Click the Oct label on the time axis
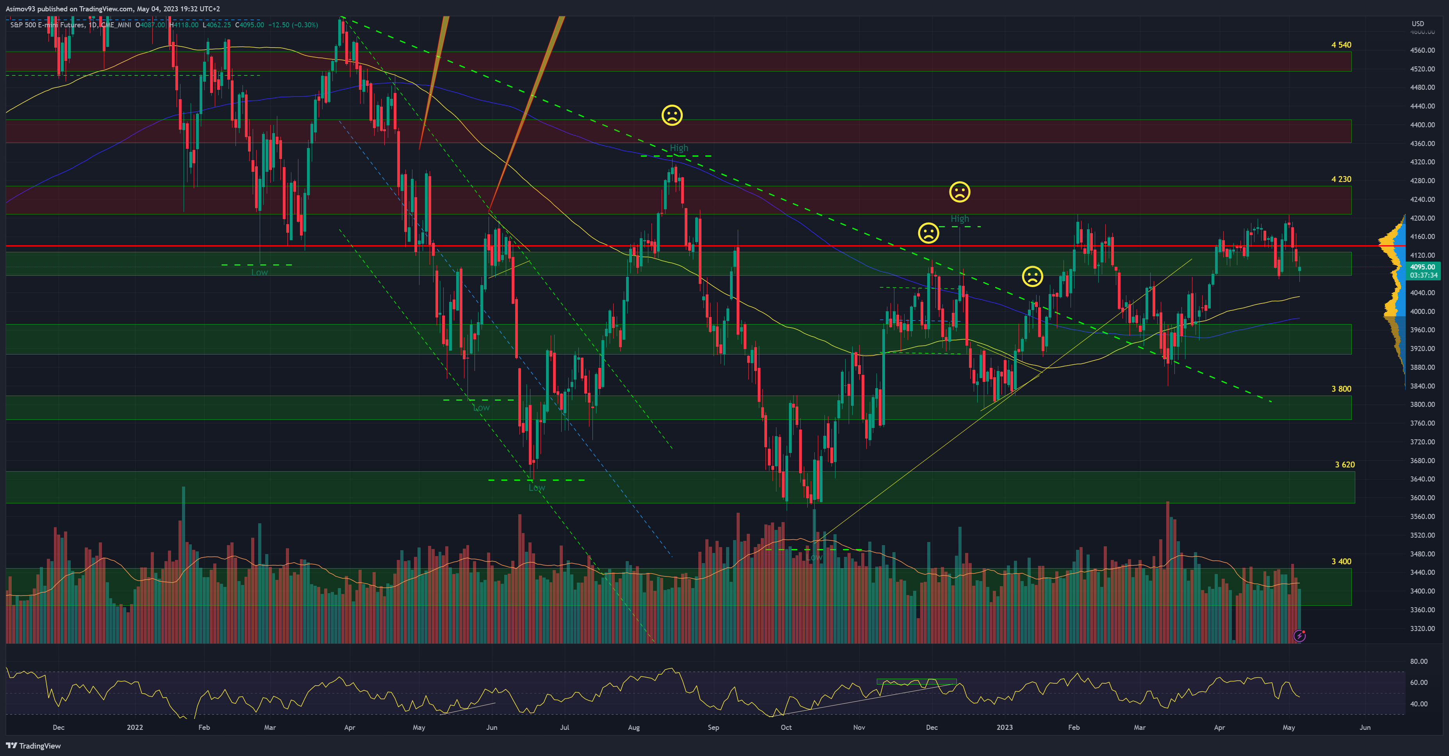The height and width of the screenshot is (756, 1449). point(786,727)
